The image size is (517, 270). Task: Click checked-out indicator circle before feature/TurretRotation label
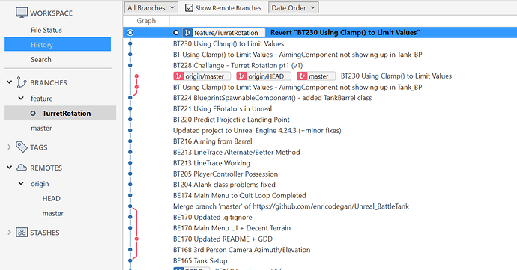[x=176, y=33]
